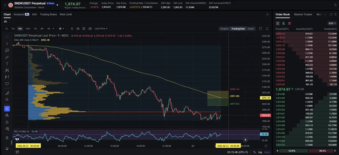Click the 53.6% buy ratio bar
Image resolution: width=339 pixels, height=155 pixels.
click(x=292, y=151)
